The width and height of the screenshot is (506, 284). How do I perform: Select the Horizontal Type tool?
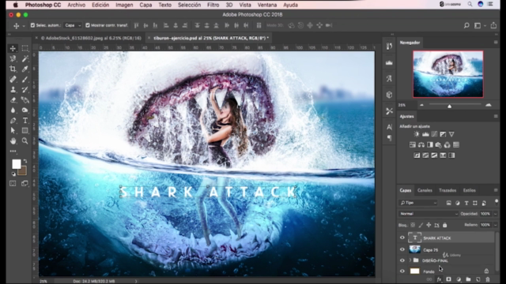(x=25, y=121)
